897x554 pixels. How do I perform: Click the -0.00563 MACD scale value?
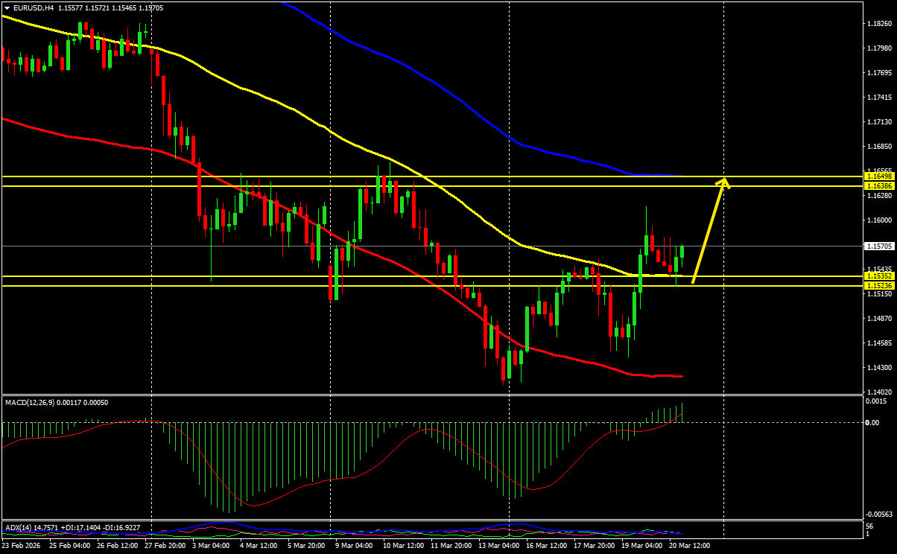coord(881,514)
